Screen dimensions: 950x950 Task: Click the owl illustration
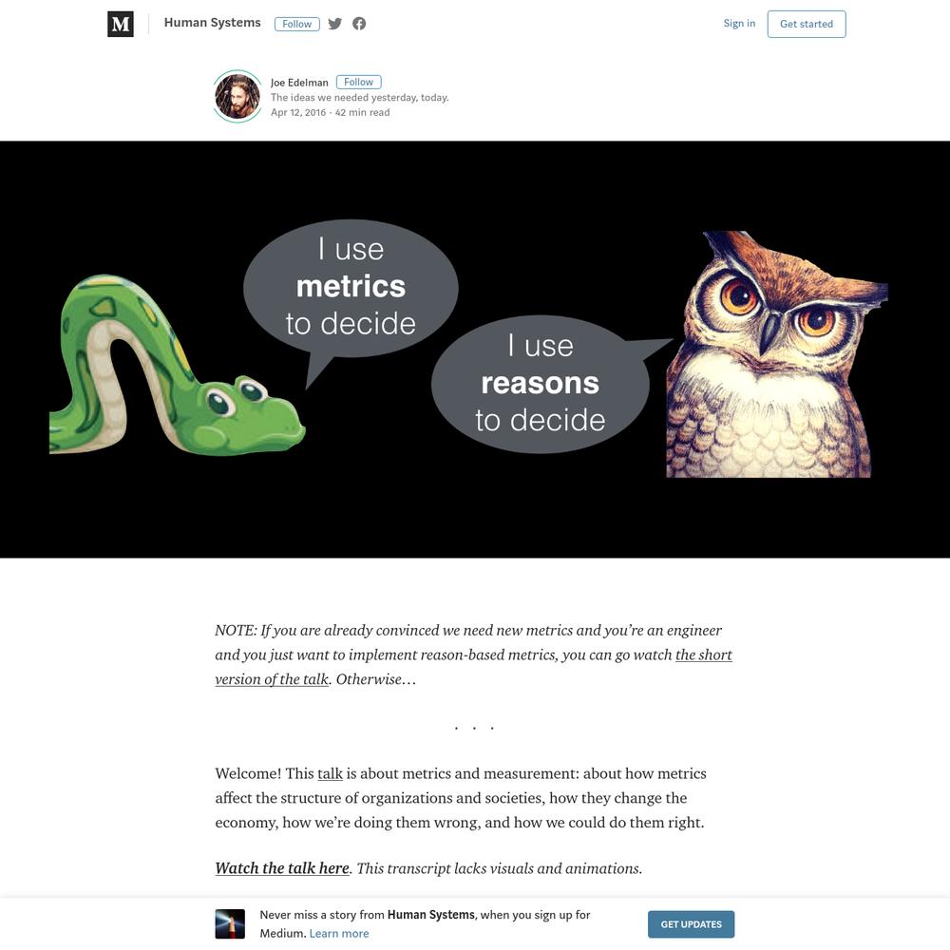[x=775, y=354]
